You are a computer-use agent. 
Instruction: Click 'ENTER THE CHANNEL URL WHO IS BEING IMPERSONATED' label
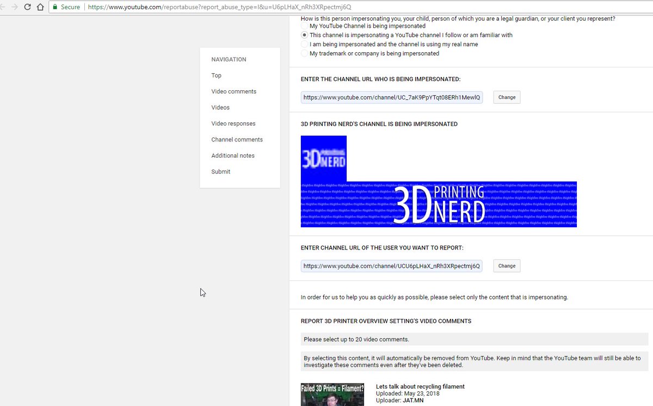(381, 79)
